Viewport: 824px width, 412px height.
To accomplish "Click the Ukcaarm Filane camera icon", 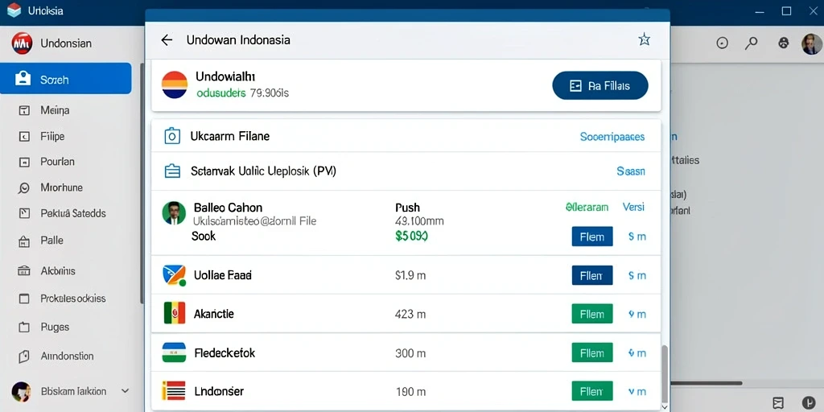I will tap(172, 136).
